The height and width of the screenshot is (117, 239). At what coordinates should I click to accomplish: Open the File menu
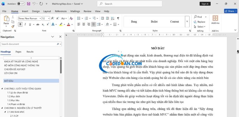[x=4, y=11]
